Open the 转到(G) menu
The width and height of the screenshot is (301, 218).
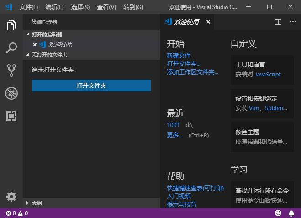pyautogui.click(x=133, y=7)
